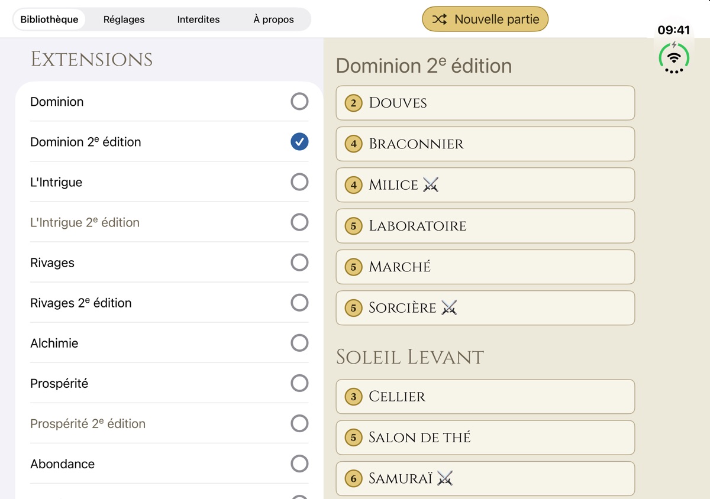This screenshot has width=710, height=499.
Task: Select the Salon de thé card
Action: [485, 438]
